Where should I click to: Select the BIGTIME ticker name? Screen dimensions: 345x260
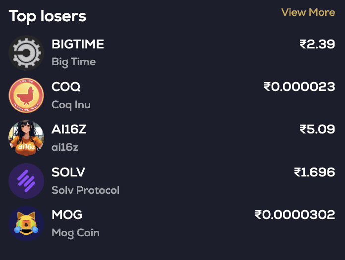pyautogui.click(x=78, y=44)
